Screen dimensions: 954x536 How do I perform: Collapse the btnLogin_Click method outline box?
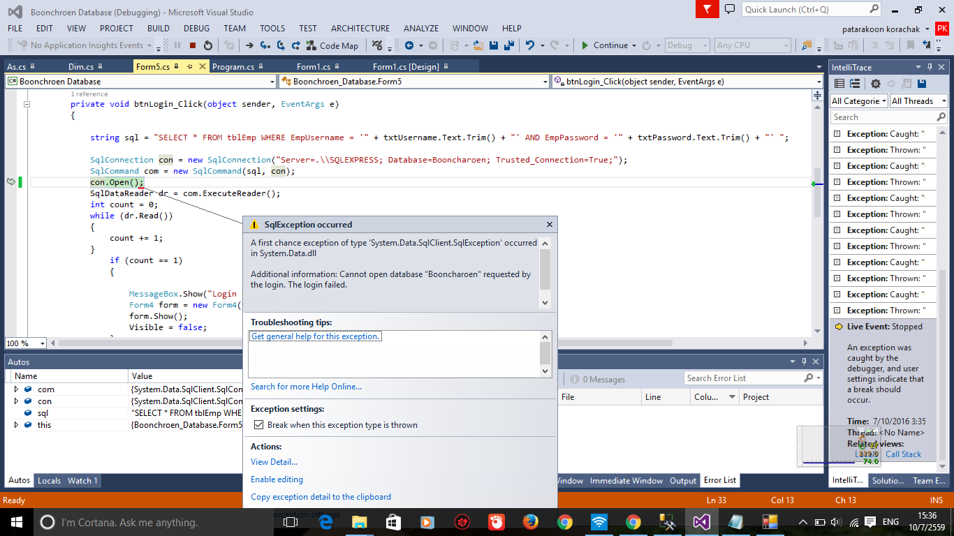[x=27, y=104]
